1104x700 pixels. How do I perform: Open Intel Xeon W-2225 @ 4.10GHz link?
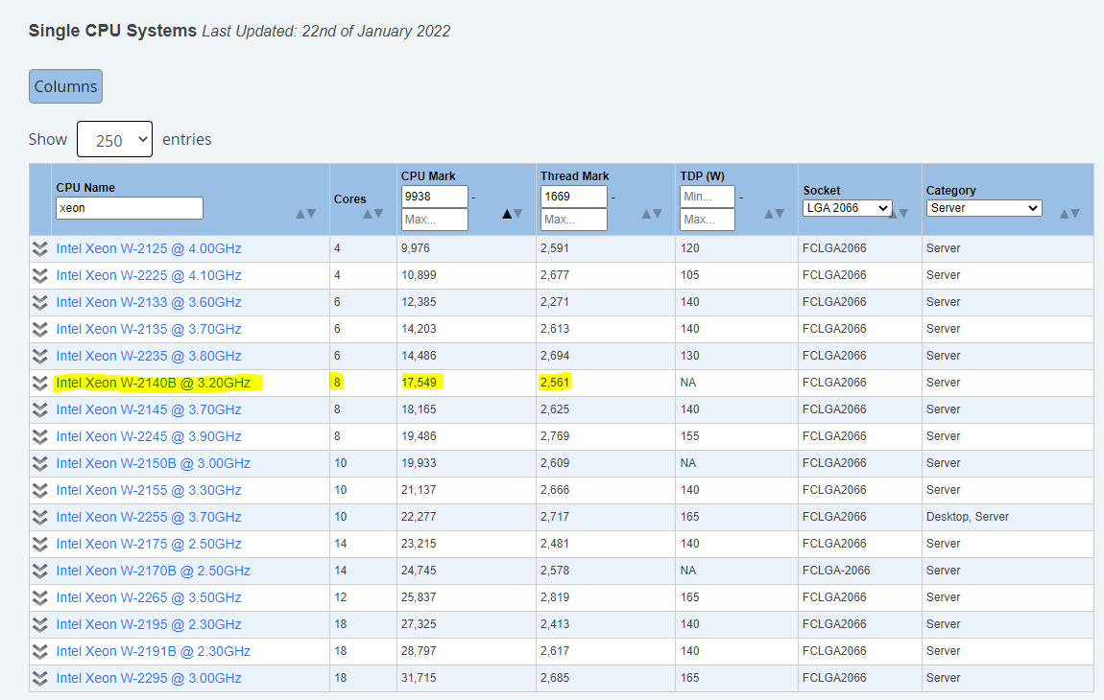(x=149, y=276)
